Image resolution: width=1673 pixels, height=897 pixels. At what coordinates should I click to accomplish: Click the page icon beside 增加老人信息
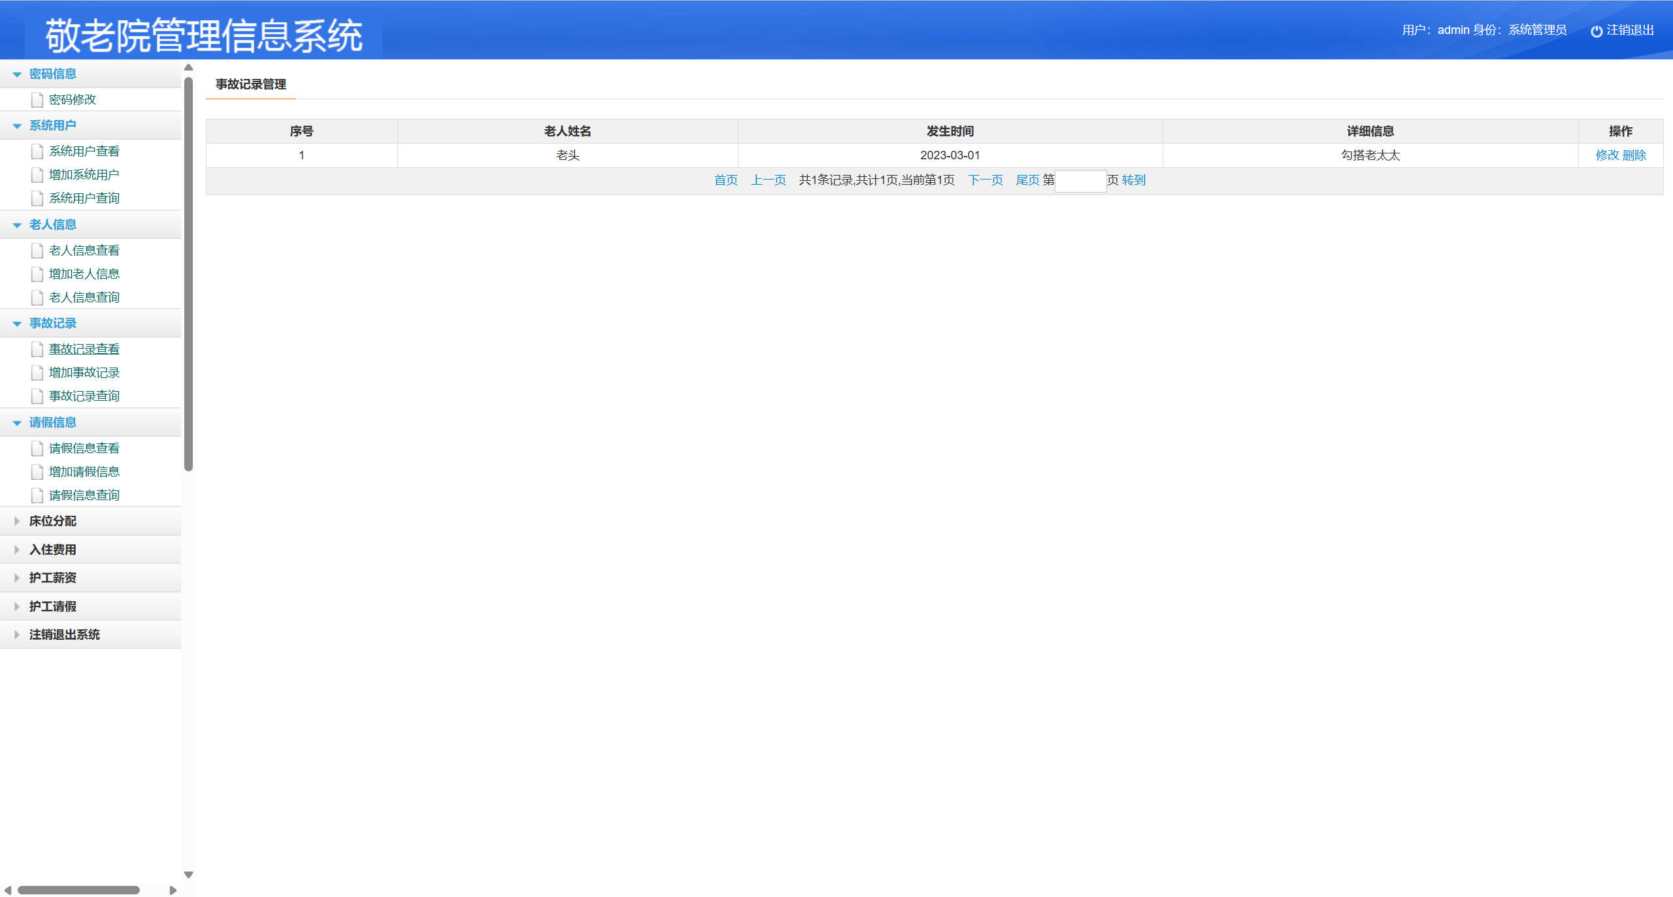[37, 274]
